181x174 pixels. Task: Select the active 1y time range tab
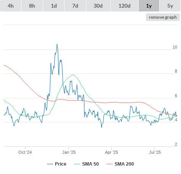(149, 6)
